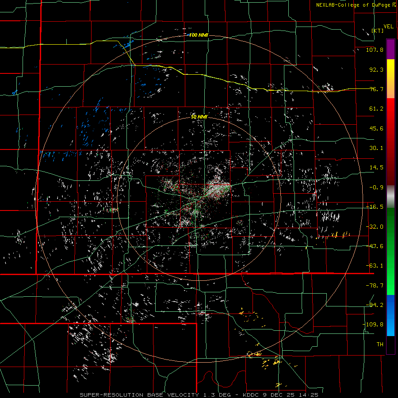This screenshot has width=398, height=398.
Task: Click the VEL legend title
Action: [x=388, y=27]
